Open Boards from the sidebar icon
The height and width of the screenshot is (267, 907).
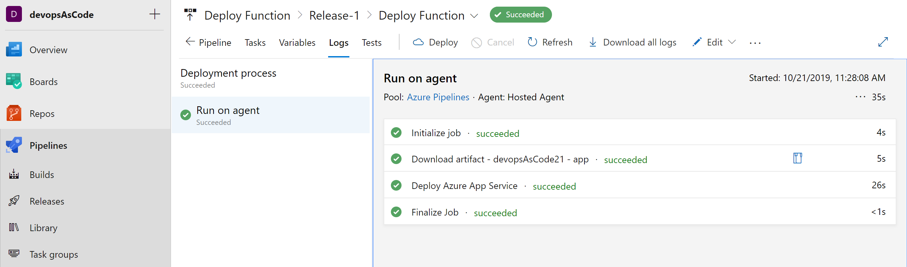(14, 81)
